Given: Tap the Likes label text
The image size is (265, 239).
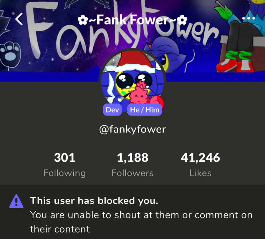Looking at the screenshot, I should click(201, 173).
